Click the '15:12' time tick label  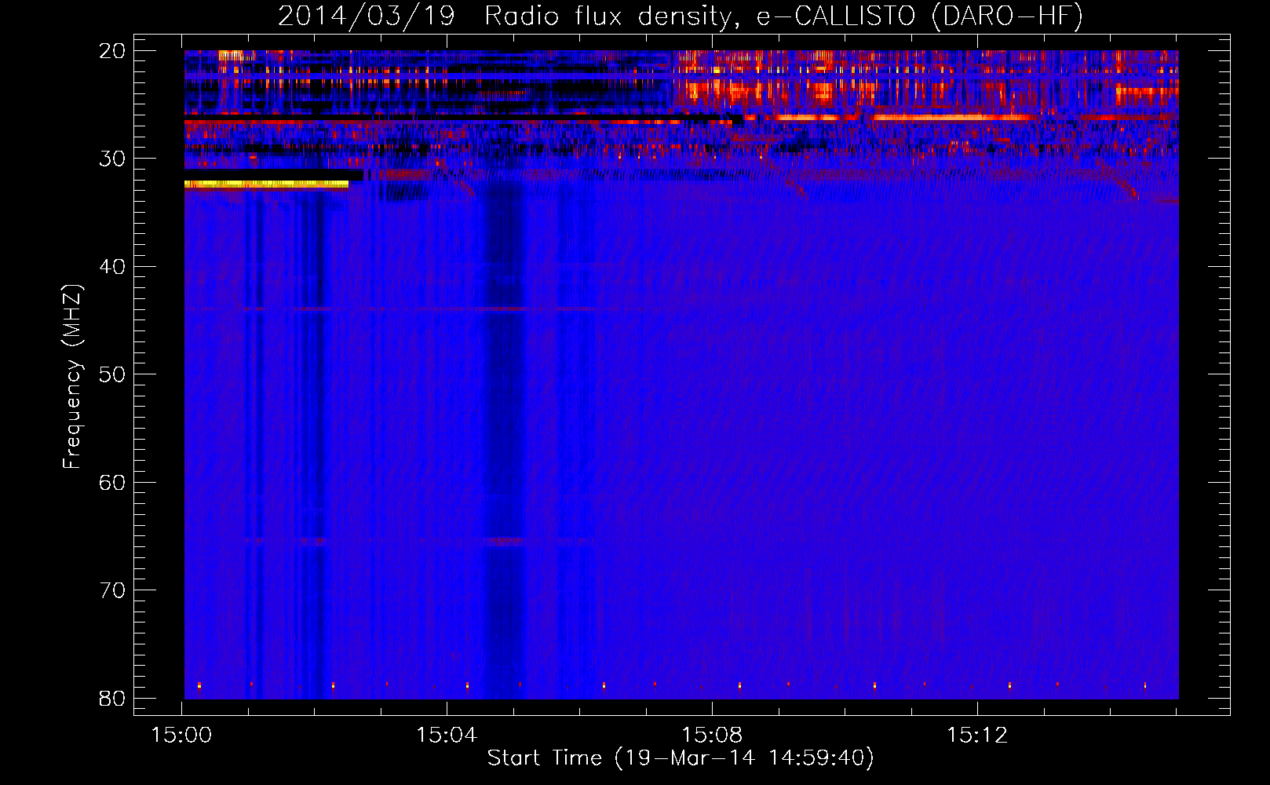977,736
